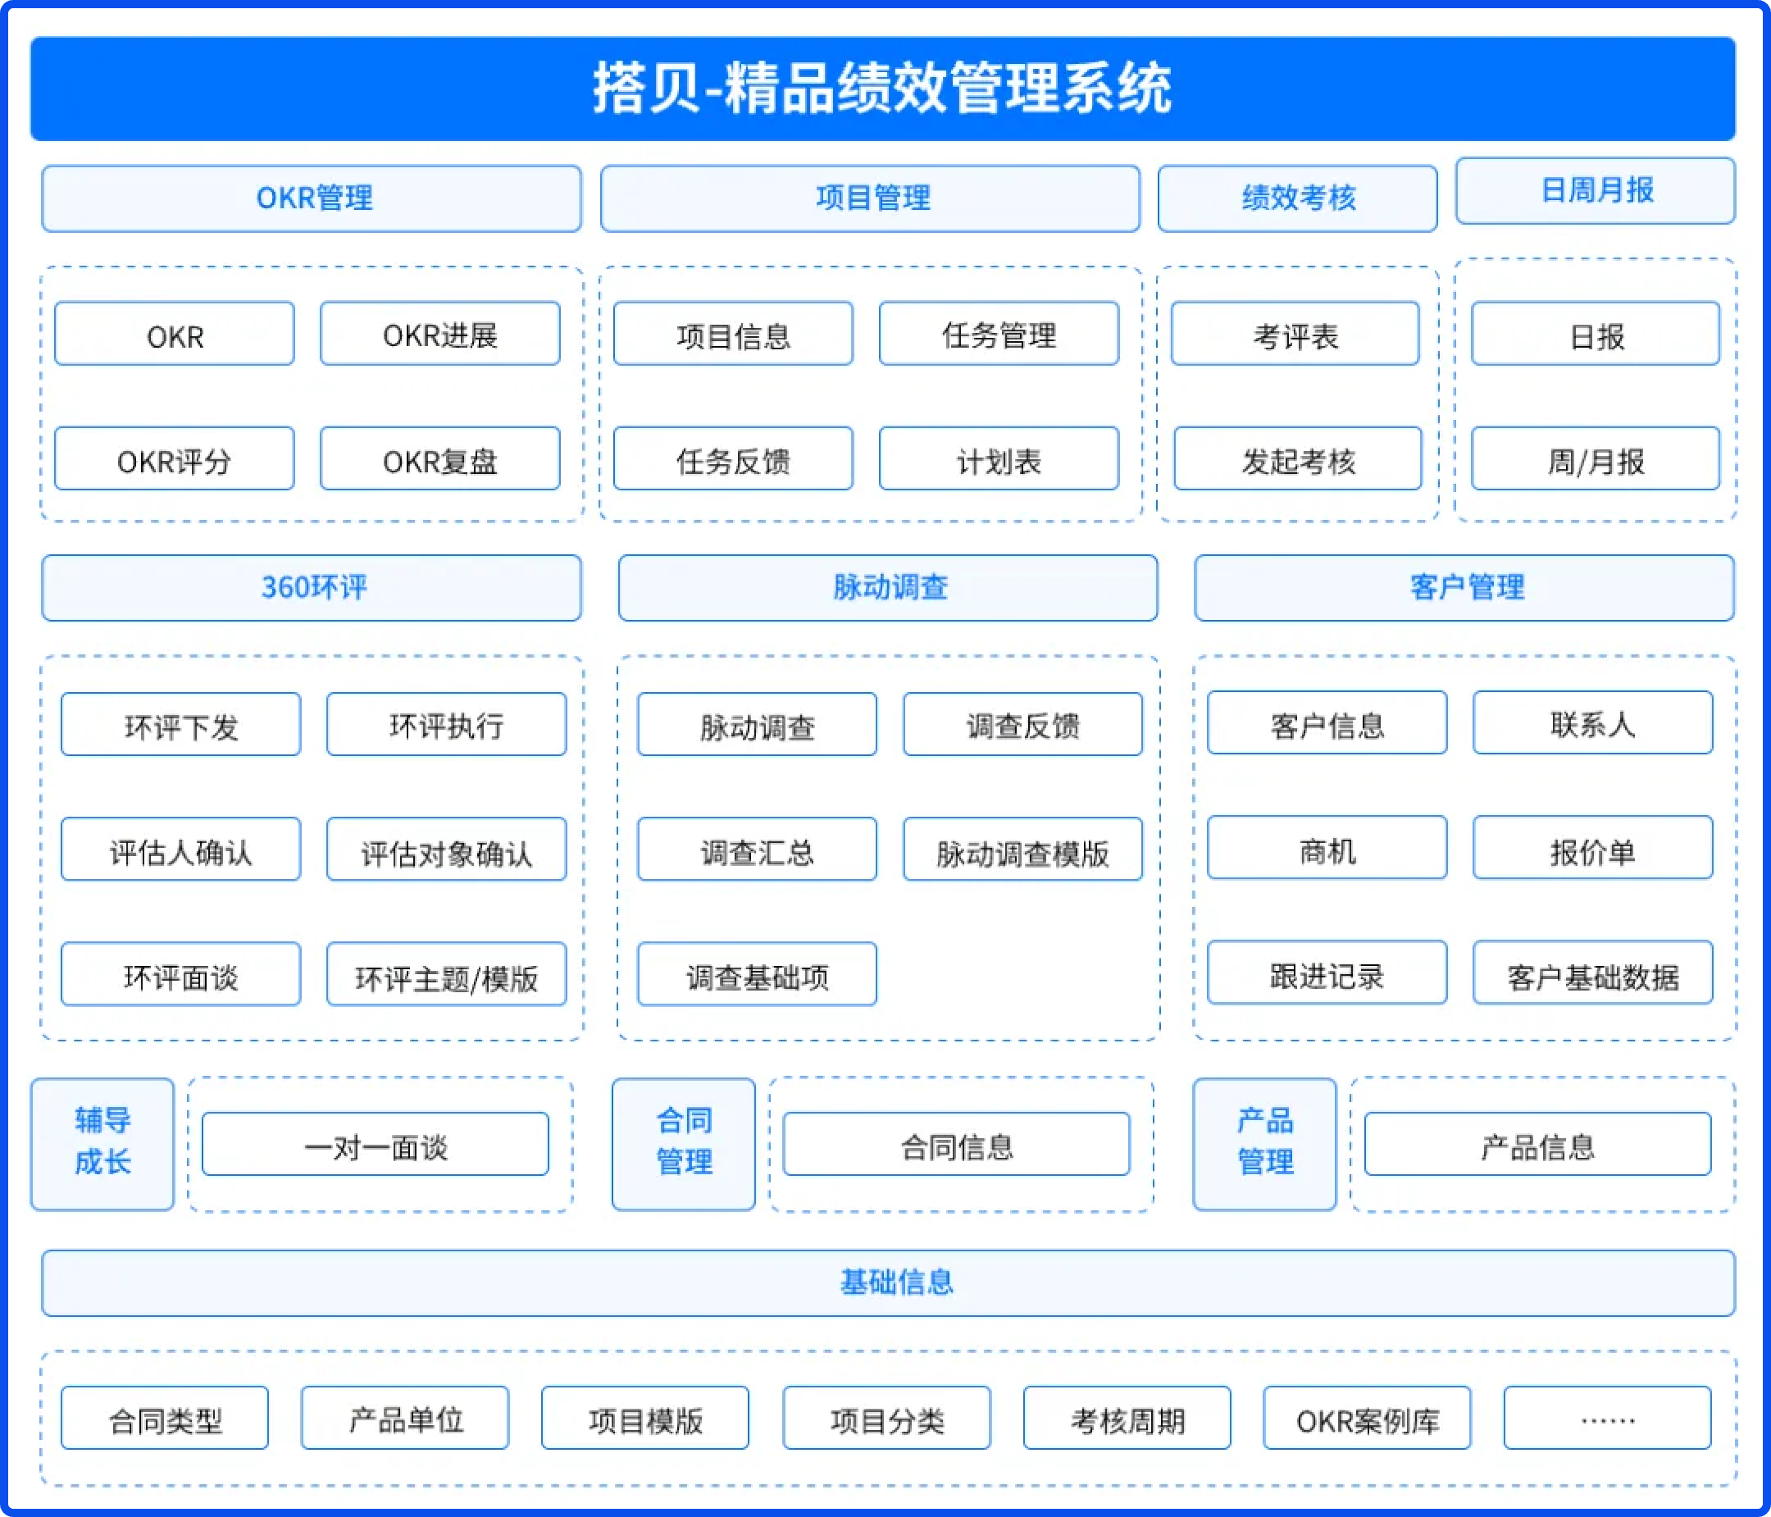Open 任务管理 under 项目管理
The width and height of the screenshot is (1771, 1517).
point(1000,336)
